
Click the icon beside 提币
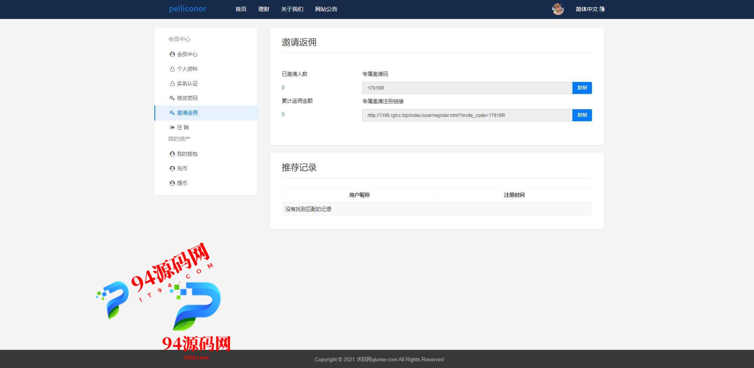172,183
